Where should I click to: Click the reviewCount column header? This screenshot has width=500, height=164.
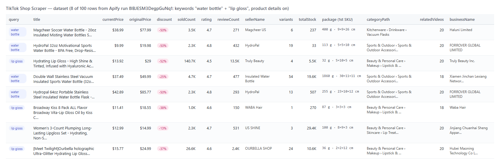pyautogui.click(x=228, y=20)
